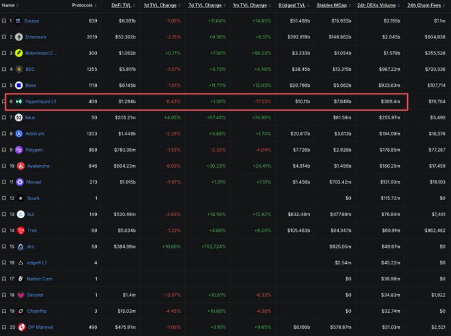The width and height of the screenshot is (451, 336).
Task: Click the Native Core logo icon
Action: click(21, 278)
